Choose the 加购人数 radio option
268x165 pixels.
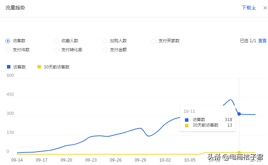click(105, 41)
